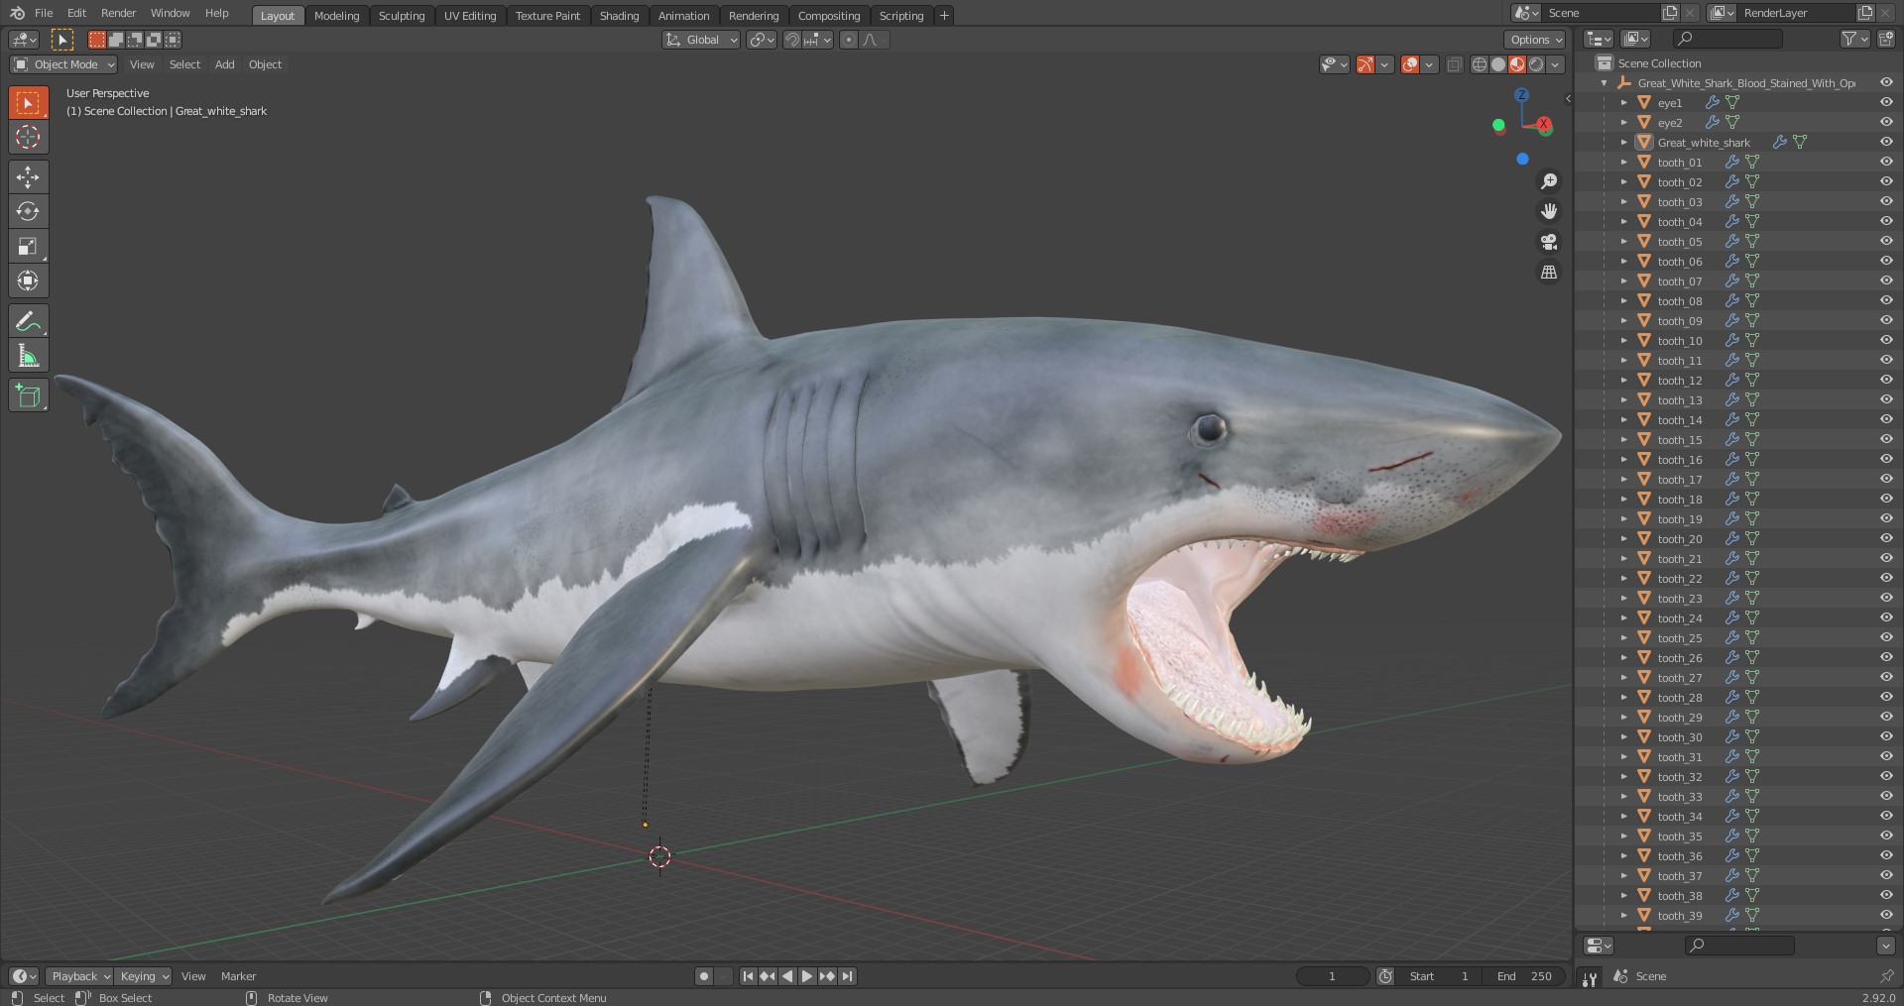1904x1006 pixels.
Task: Switch to the Modeling workspace tab
Action: click(x=337, y=15)
